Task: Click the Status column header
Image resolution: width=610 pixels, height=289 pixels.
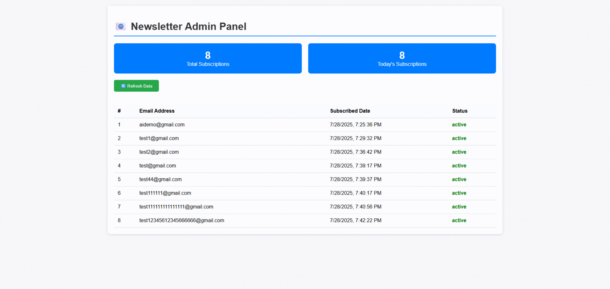Action: (459, 111)
